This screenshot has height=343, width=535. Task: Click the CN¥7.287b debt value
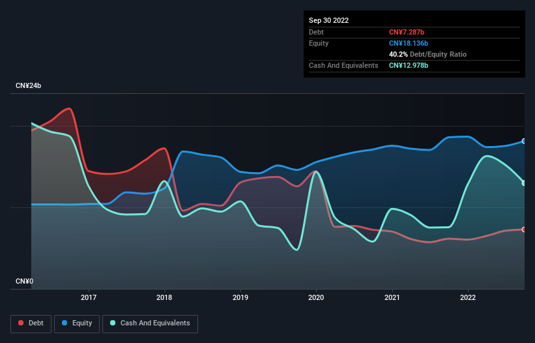(x=407, y=32)
